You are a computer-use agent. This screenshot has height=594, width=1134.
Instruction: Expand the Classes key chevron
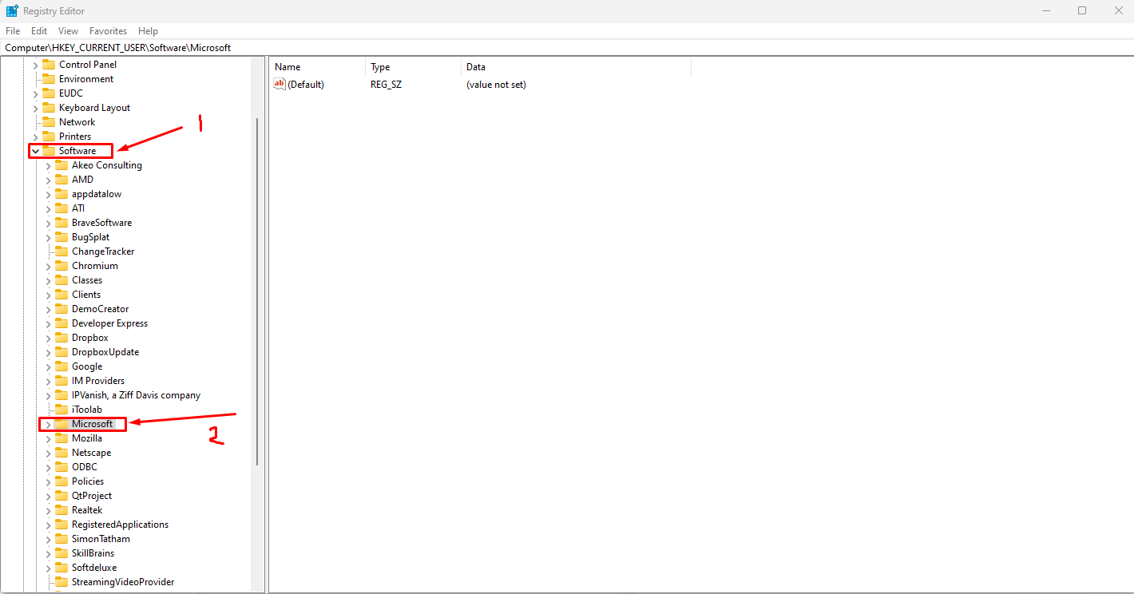(48, 280)
